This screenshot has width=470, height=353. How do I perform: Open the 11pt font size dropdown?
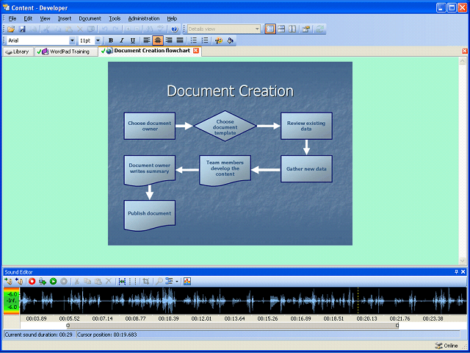[x=99, y=40]
